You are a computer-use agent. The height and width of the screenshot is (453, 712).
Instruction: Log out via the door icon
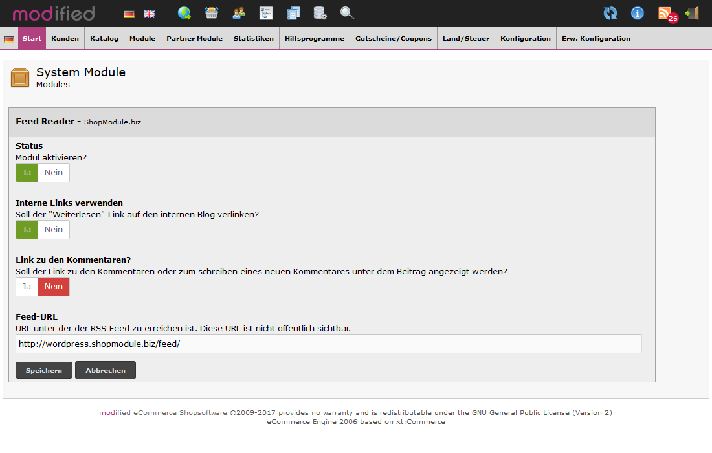click(692, 13)
